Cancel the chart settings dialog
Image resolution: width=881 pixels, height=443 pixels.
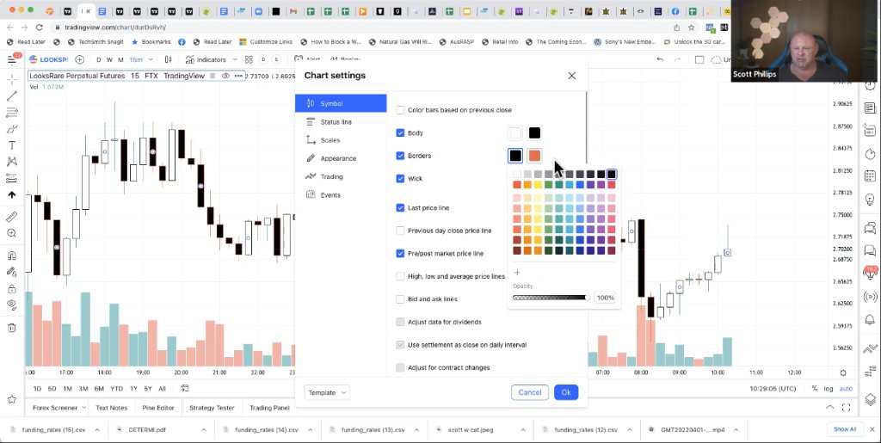pyautogui.click(x=530, y=392)
